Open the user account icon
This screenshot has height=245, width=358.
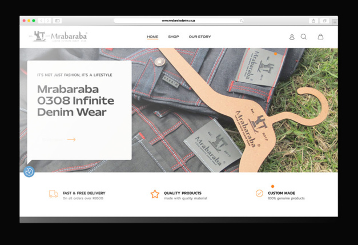click(x=292, y=37)
